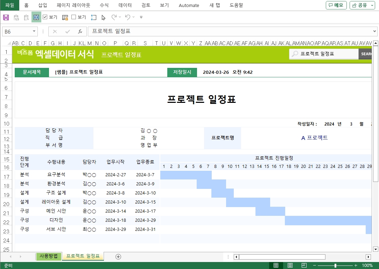Image resolution: width=379 pixels, height=269 pixels.
Task: Click the zoom slider handle in status bar
Action: pos(335,266)
